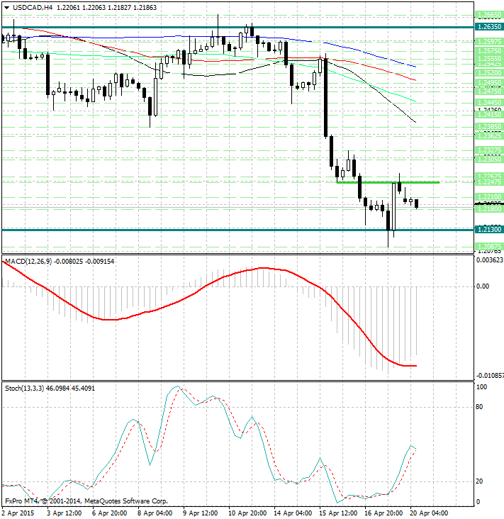Viewport: 504px width, 519px height.
Task: Select the upper teal horizontal line at 1.26350
Action: pyautogui.click(x=237, y=27)
